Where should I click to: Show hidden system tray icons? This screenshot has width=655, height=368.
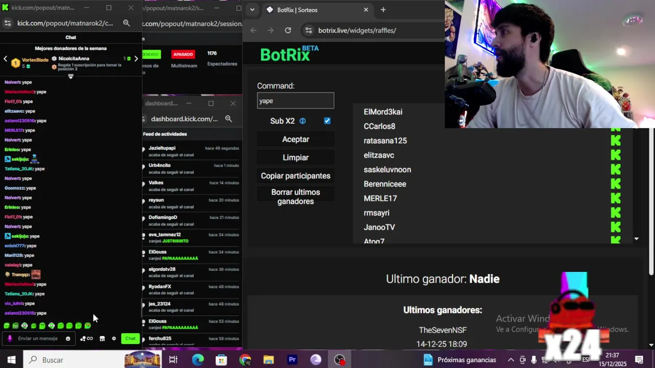511,360
